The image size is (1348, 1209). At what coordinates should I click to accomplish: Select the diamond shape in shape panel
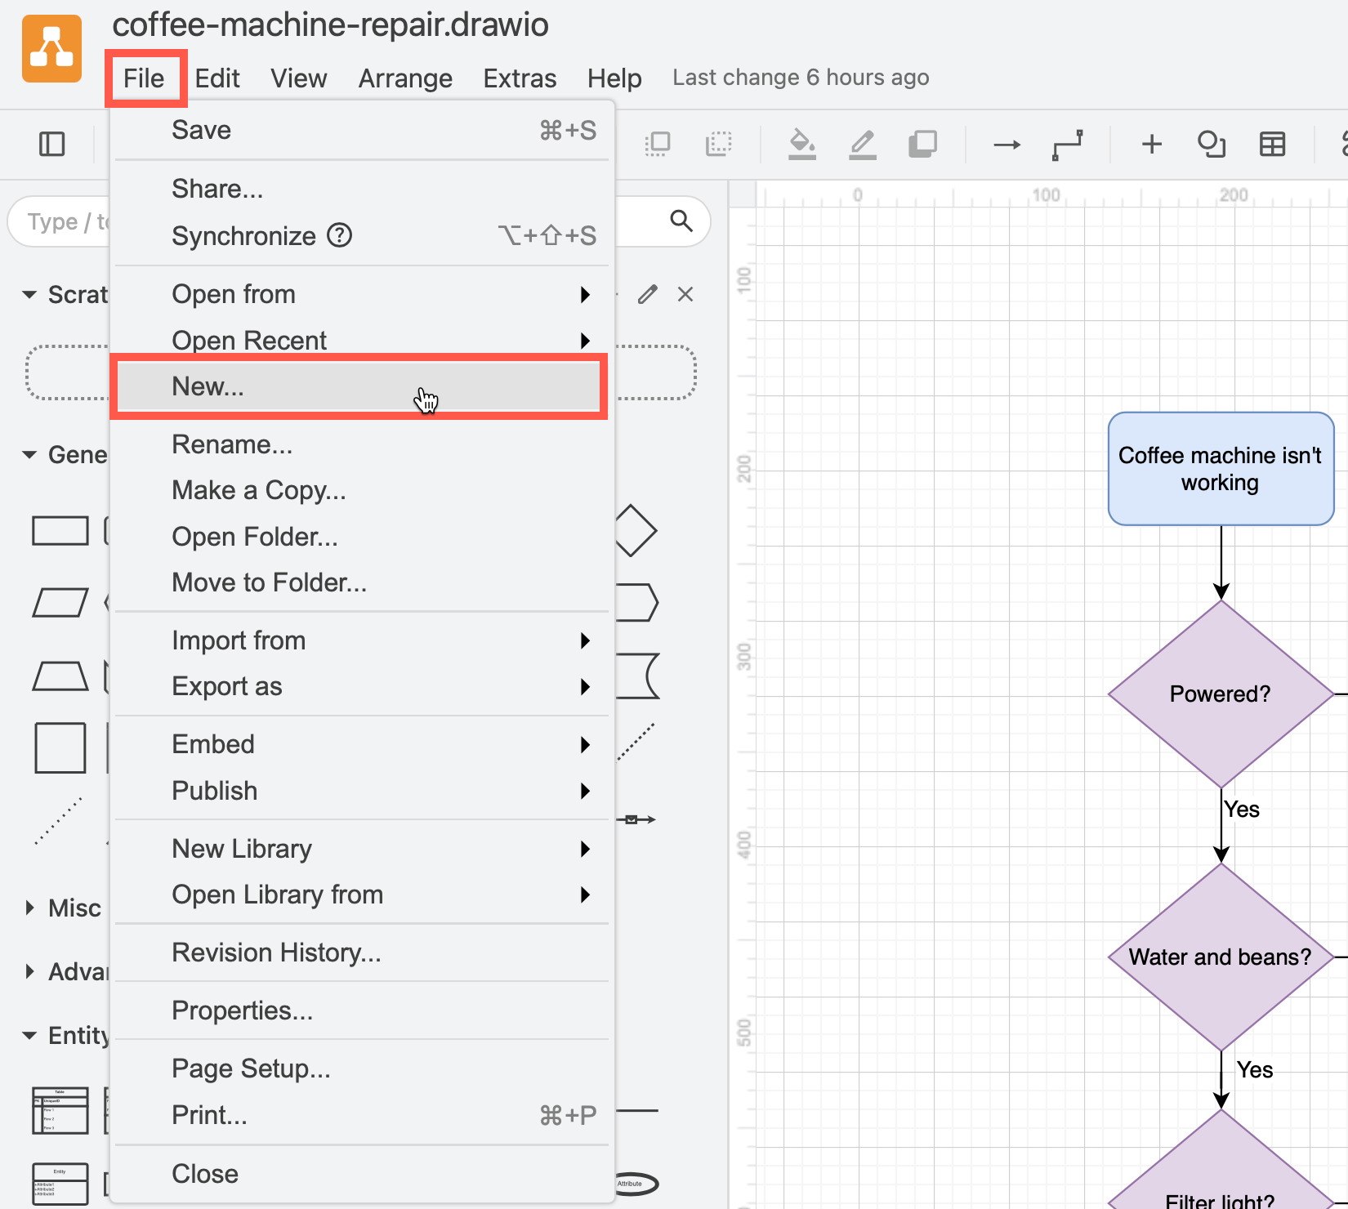[635, 530]
